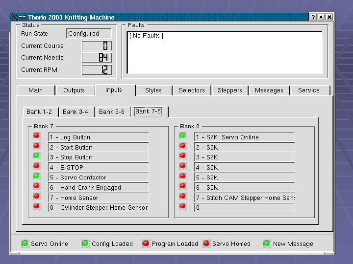
Task: Click the red LED beside '5 - S2K:'
Action: pyautogui.click(x=183, y=176)
